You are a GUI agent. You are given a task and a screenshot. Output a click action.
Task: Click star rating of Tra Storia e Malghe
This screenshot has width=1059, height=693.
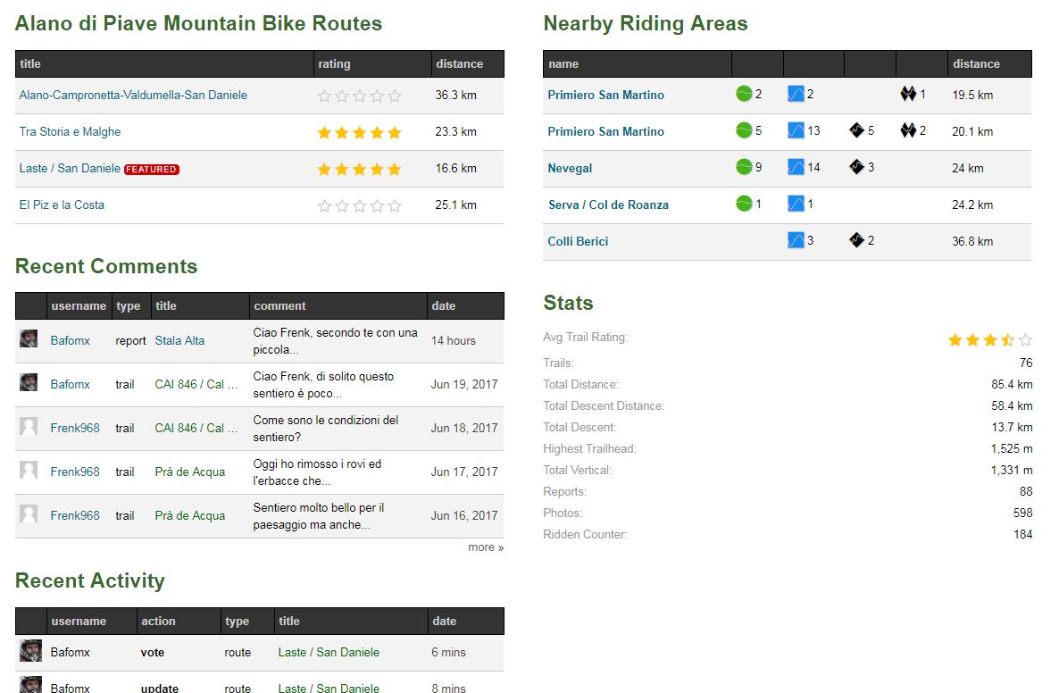point(359,132)
